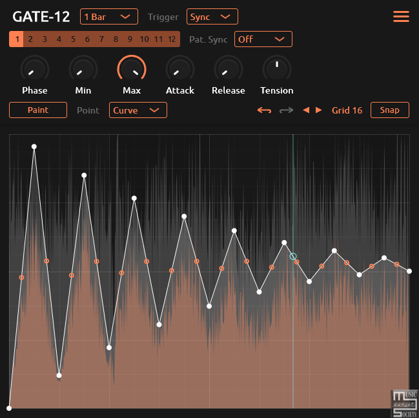Select pattern 2 tab
This screenshot has height=418, width=419.
coord(30,39)
